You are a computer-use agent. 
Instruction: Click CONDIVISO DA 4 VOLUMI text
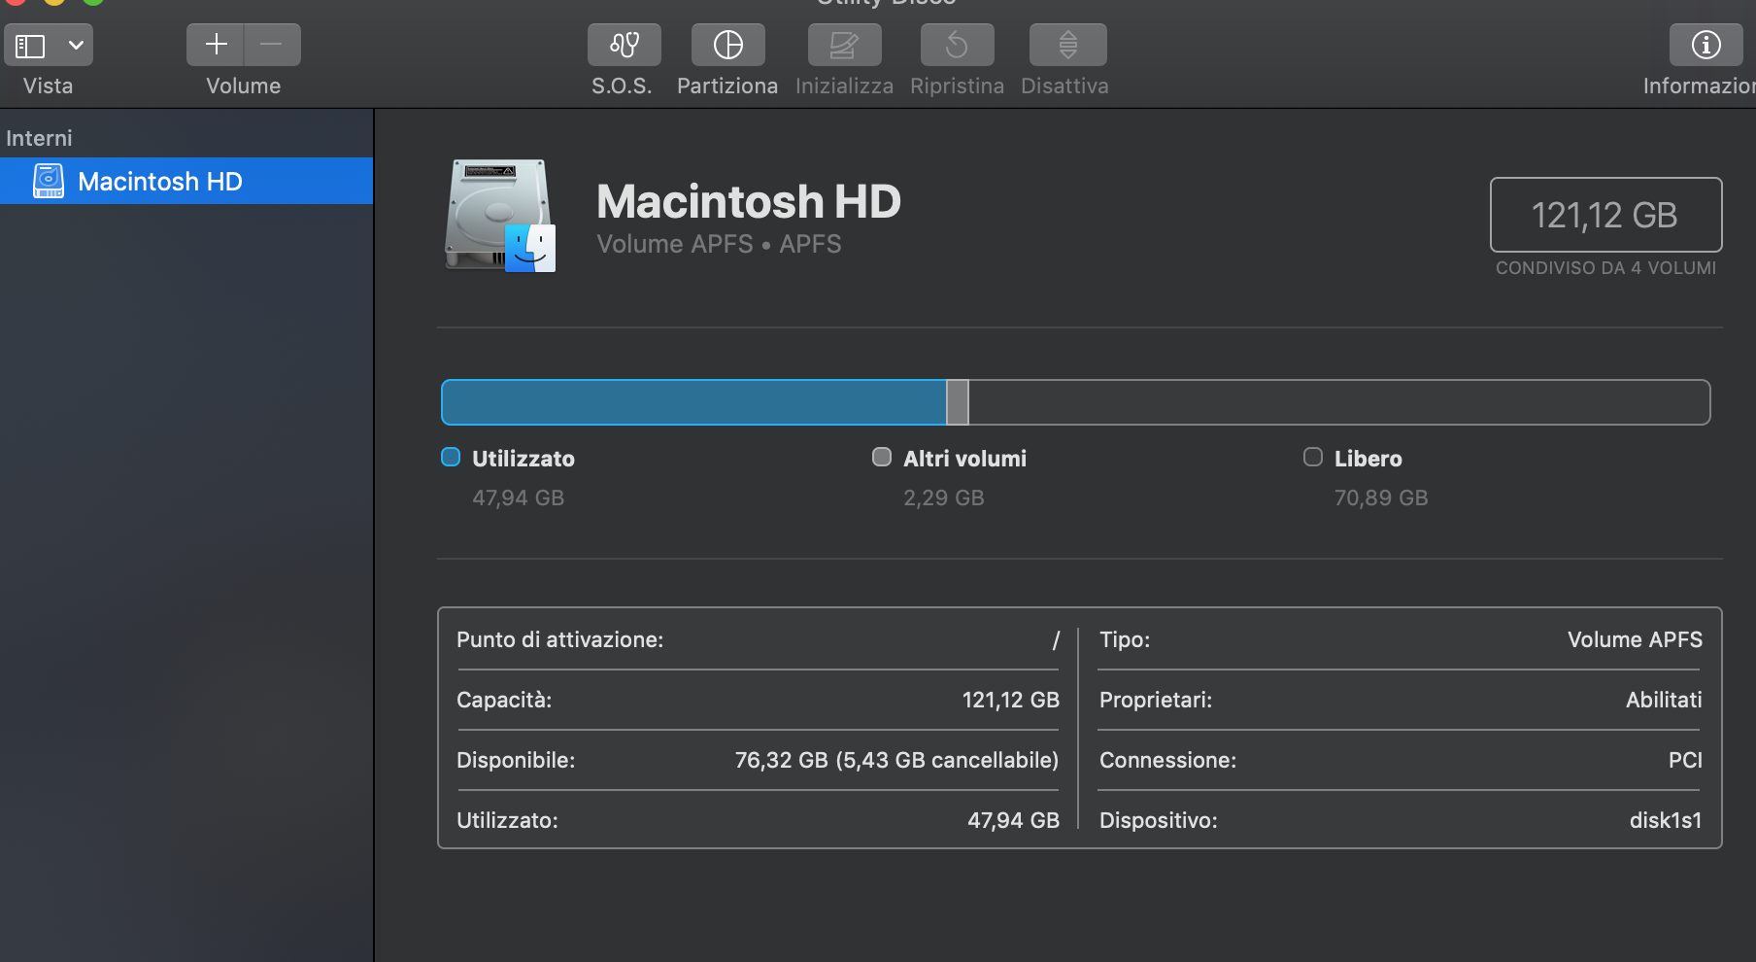pyautogui.click(x=1605, y=268)
